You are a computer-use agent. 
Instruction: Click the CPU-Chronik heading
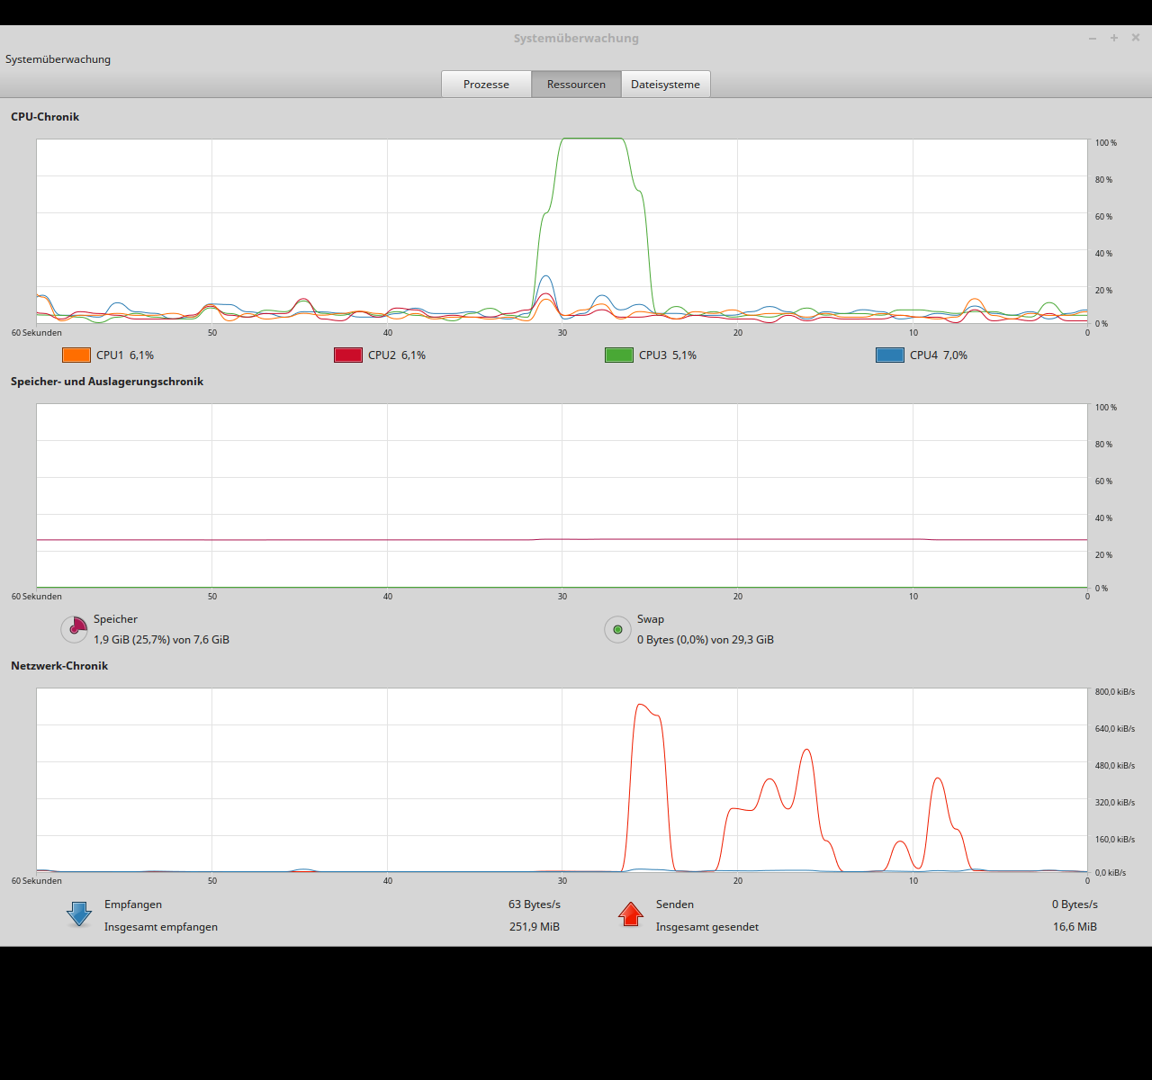click(x=45, y=117)
